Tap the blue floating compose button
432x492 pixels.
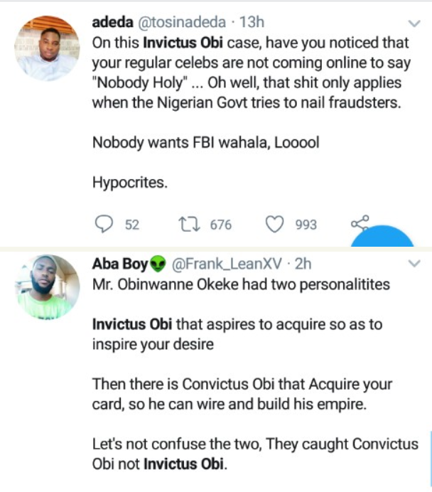pos(388,237)
